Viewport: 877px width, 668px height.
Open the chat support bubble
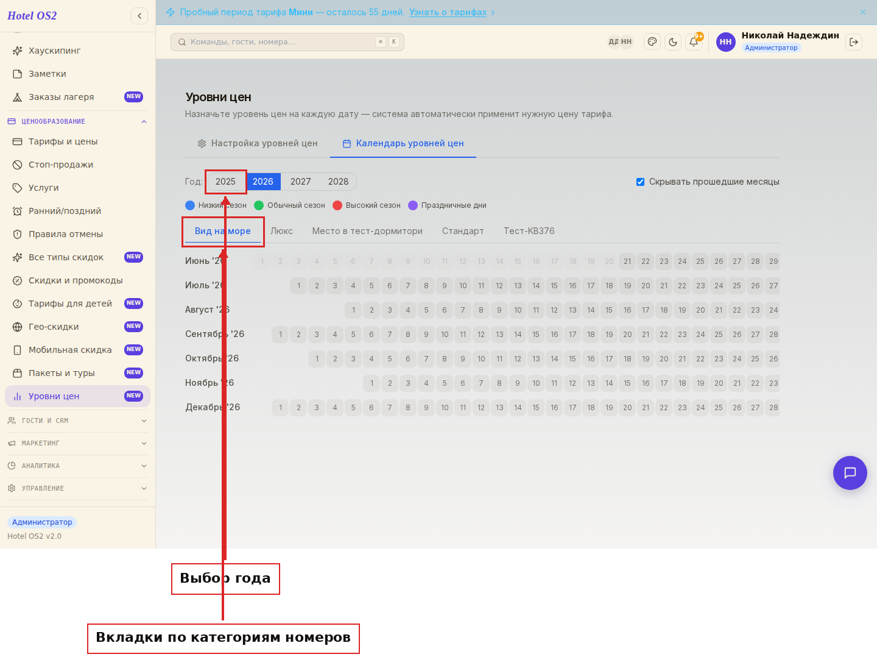pos(850,473)
